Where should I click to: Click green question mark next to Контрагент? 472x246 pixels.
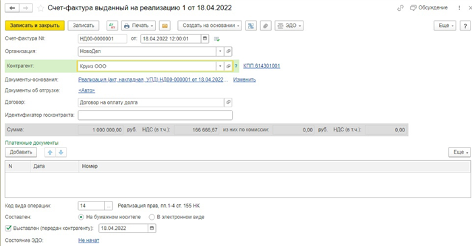coord(236,66)
